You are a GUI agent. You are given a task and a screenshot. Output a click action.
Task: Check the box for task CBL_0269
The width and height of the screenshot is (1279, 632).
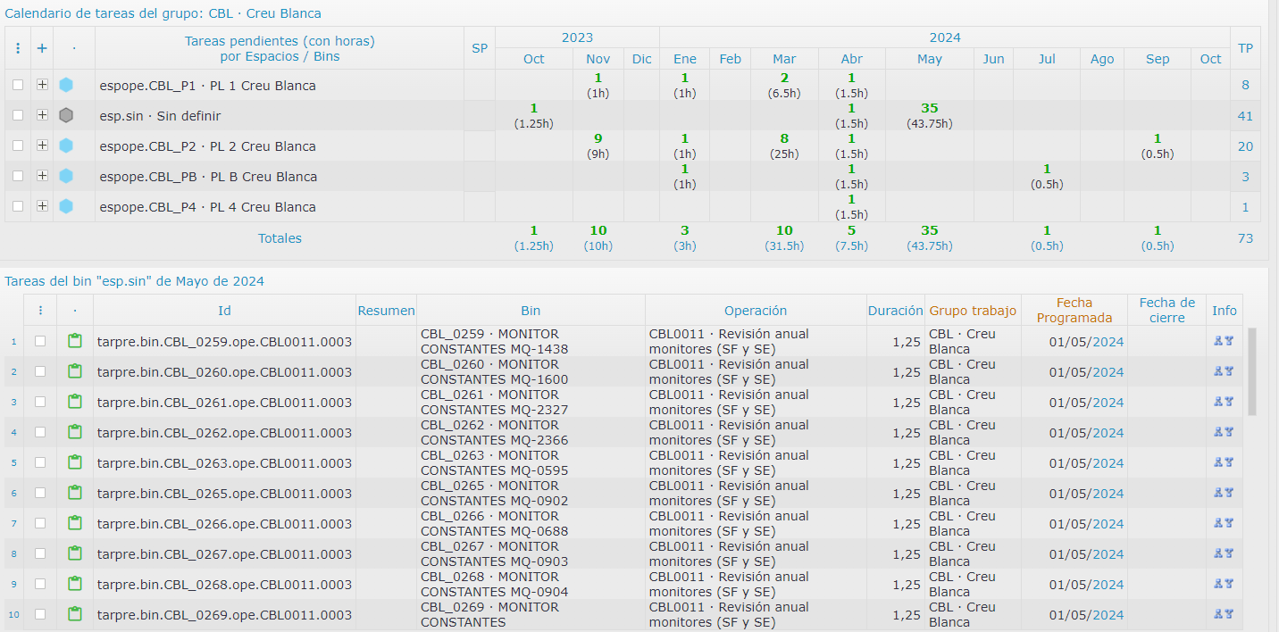[40, 614]
